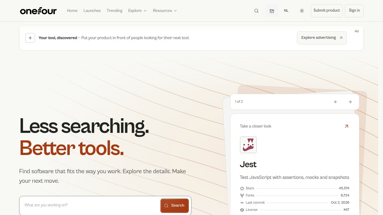Click the '1 of 2' card counter
Image resolution: width=383 pixels, height=215 pixels.
[x=239, y=102]
